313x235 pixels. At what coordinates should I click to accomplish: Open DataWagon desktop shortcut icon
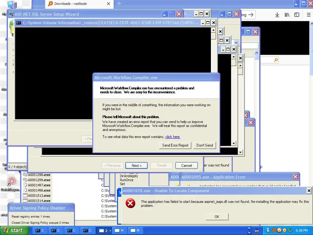(12, 181)
